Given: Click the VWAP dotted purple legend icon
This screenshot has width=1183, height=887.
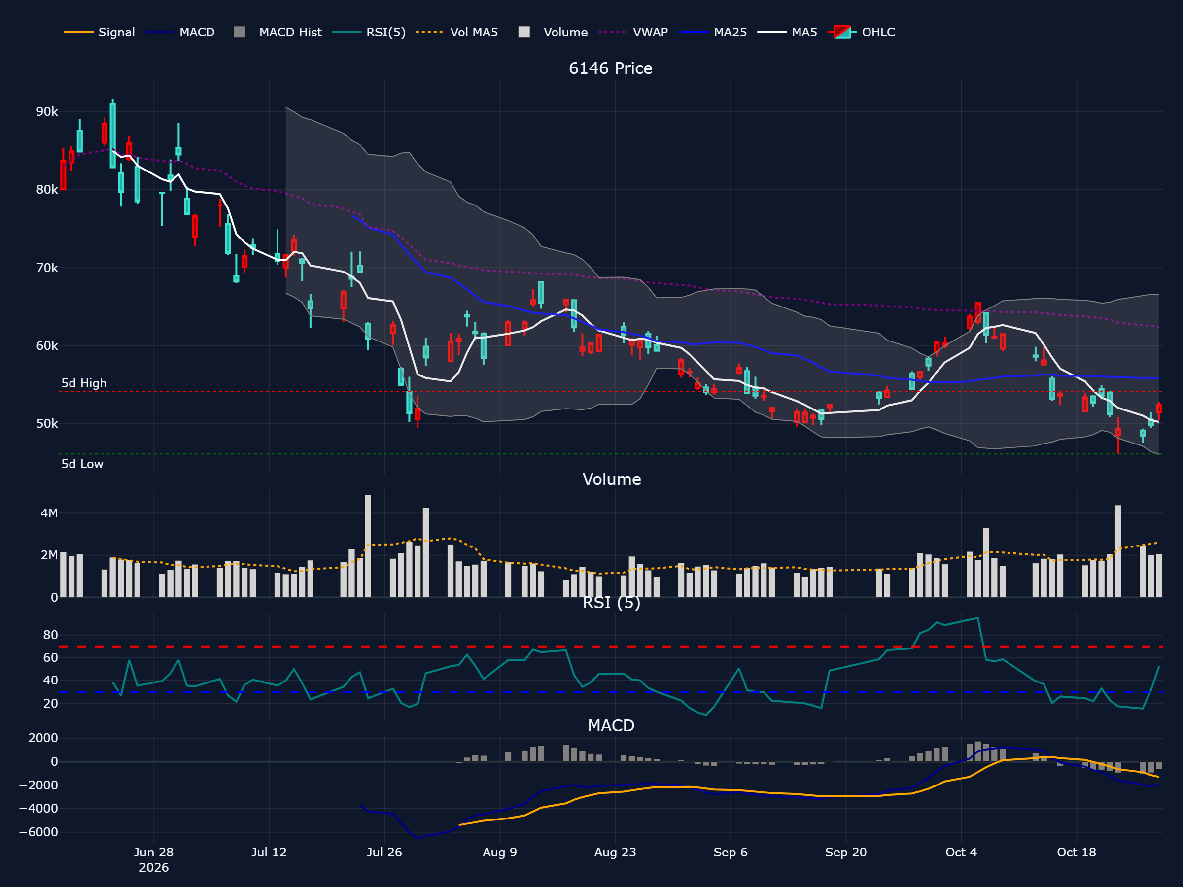Looking at the screenshot, I should pyautogui.click(x=612, y=32).
